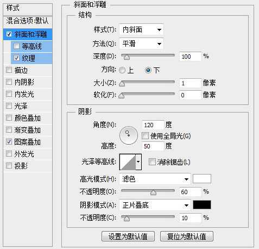The height and width of the screenshot is (249, 259).
Task: Click the gloss contour thumbnail preview
Action: [128, 162]
